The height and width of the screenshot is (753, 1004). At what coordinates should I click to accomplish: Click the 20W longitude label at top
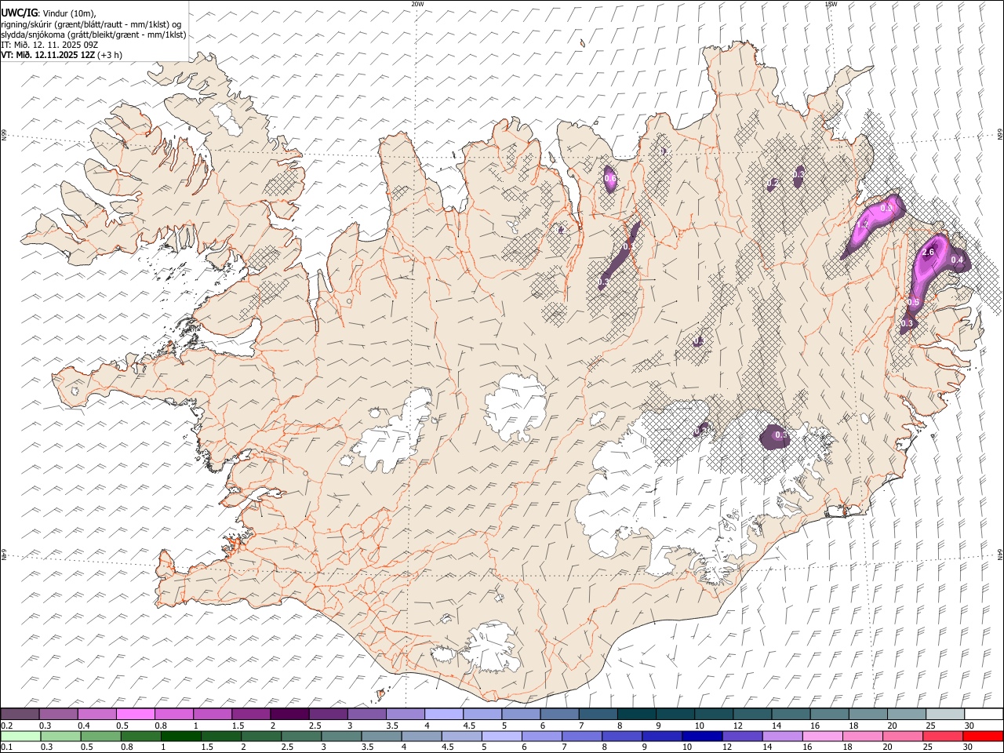[x=417, y=4]
